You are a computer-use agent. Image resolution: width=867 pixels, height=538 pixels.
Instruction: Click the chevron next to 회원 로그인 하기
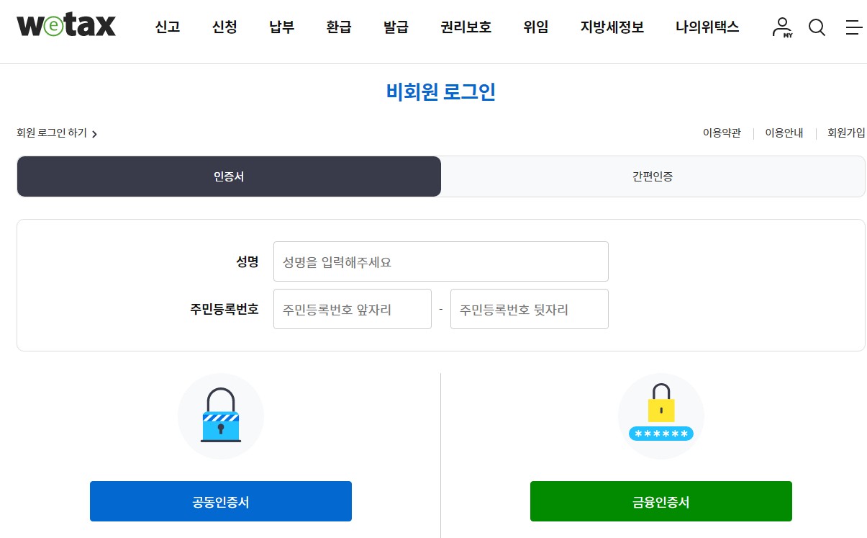[x=96, y=133]
